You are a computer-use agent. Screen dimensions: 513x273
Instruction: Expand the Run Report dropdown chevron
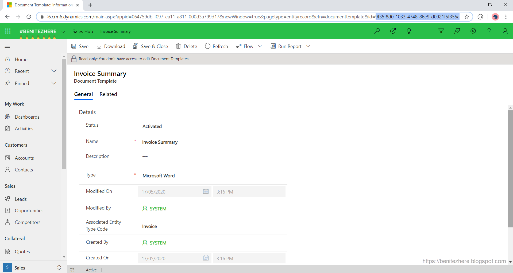pyautogui.click(x=308, y=46)
